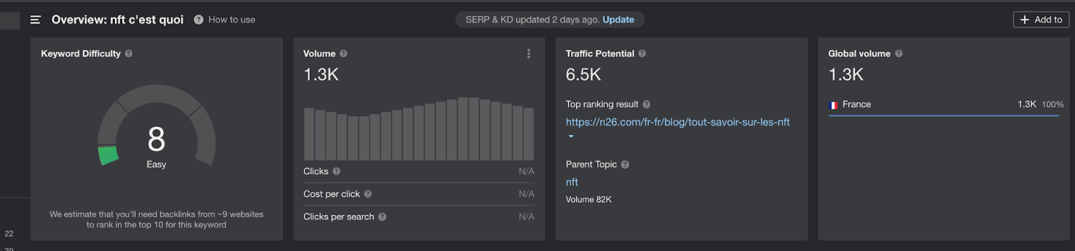1075x251 pixels.
Task: Click Keyword Difficulty info question mark
Action: [x=128, y=54]
